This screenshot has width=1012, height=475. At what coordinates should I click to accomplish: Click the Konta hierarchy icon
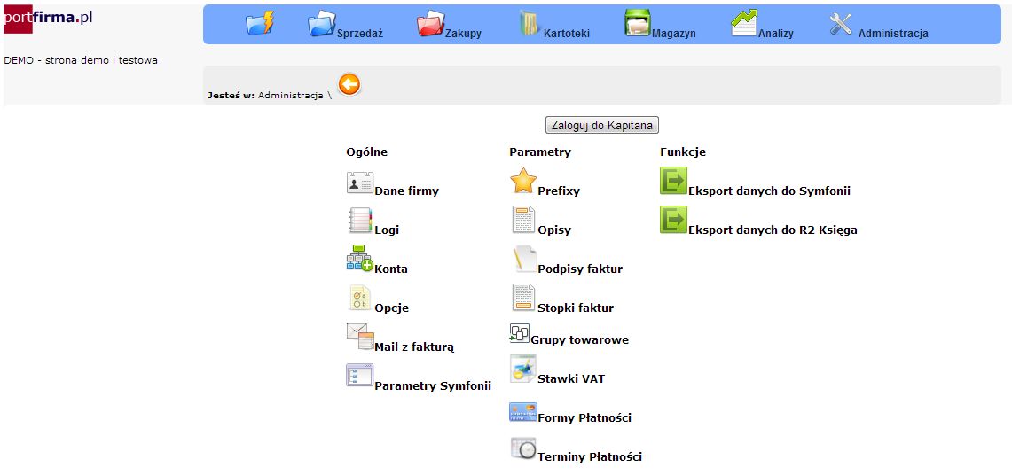[359, 259]
